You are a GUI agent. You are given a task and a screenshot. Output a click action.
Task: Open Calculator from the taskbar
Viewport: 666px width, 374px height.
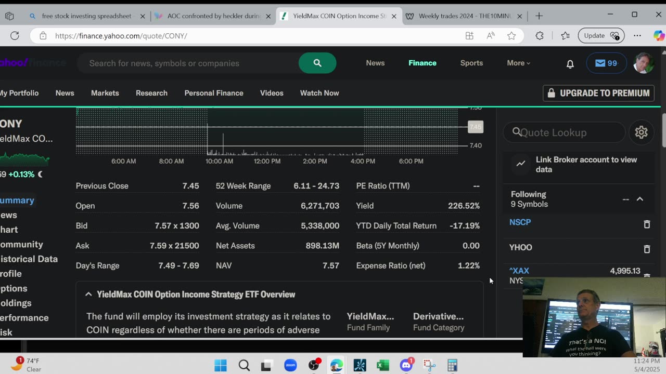[x=452, y=365]
